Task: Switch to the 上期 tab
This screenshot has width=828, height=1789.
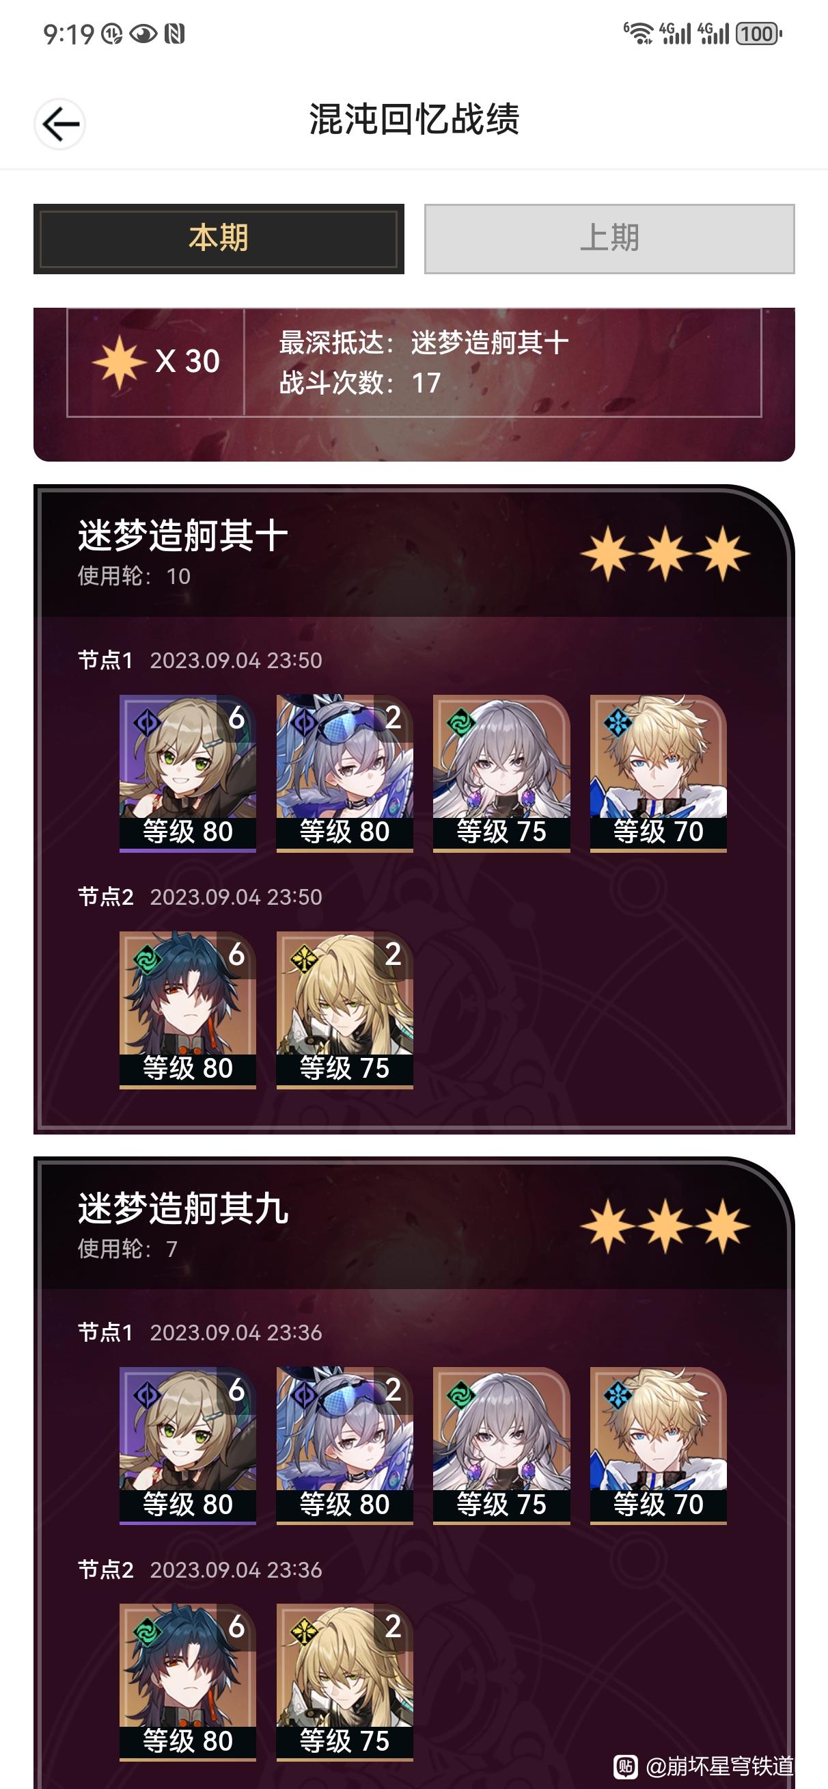Action: [609, 238]
